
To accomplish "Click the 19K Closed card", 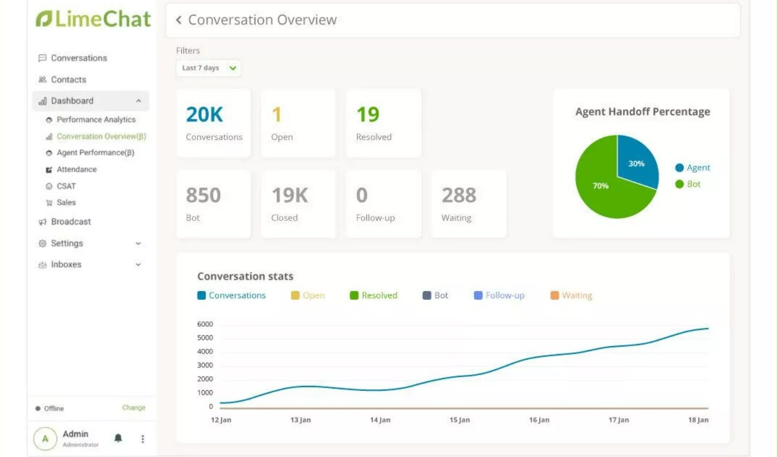I will tap(299, 204).
